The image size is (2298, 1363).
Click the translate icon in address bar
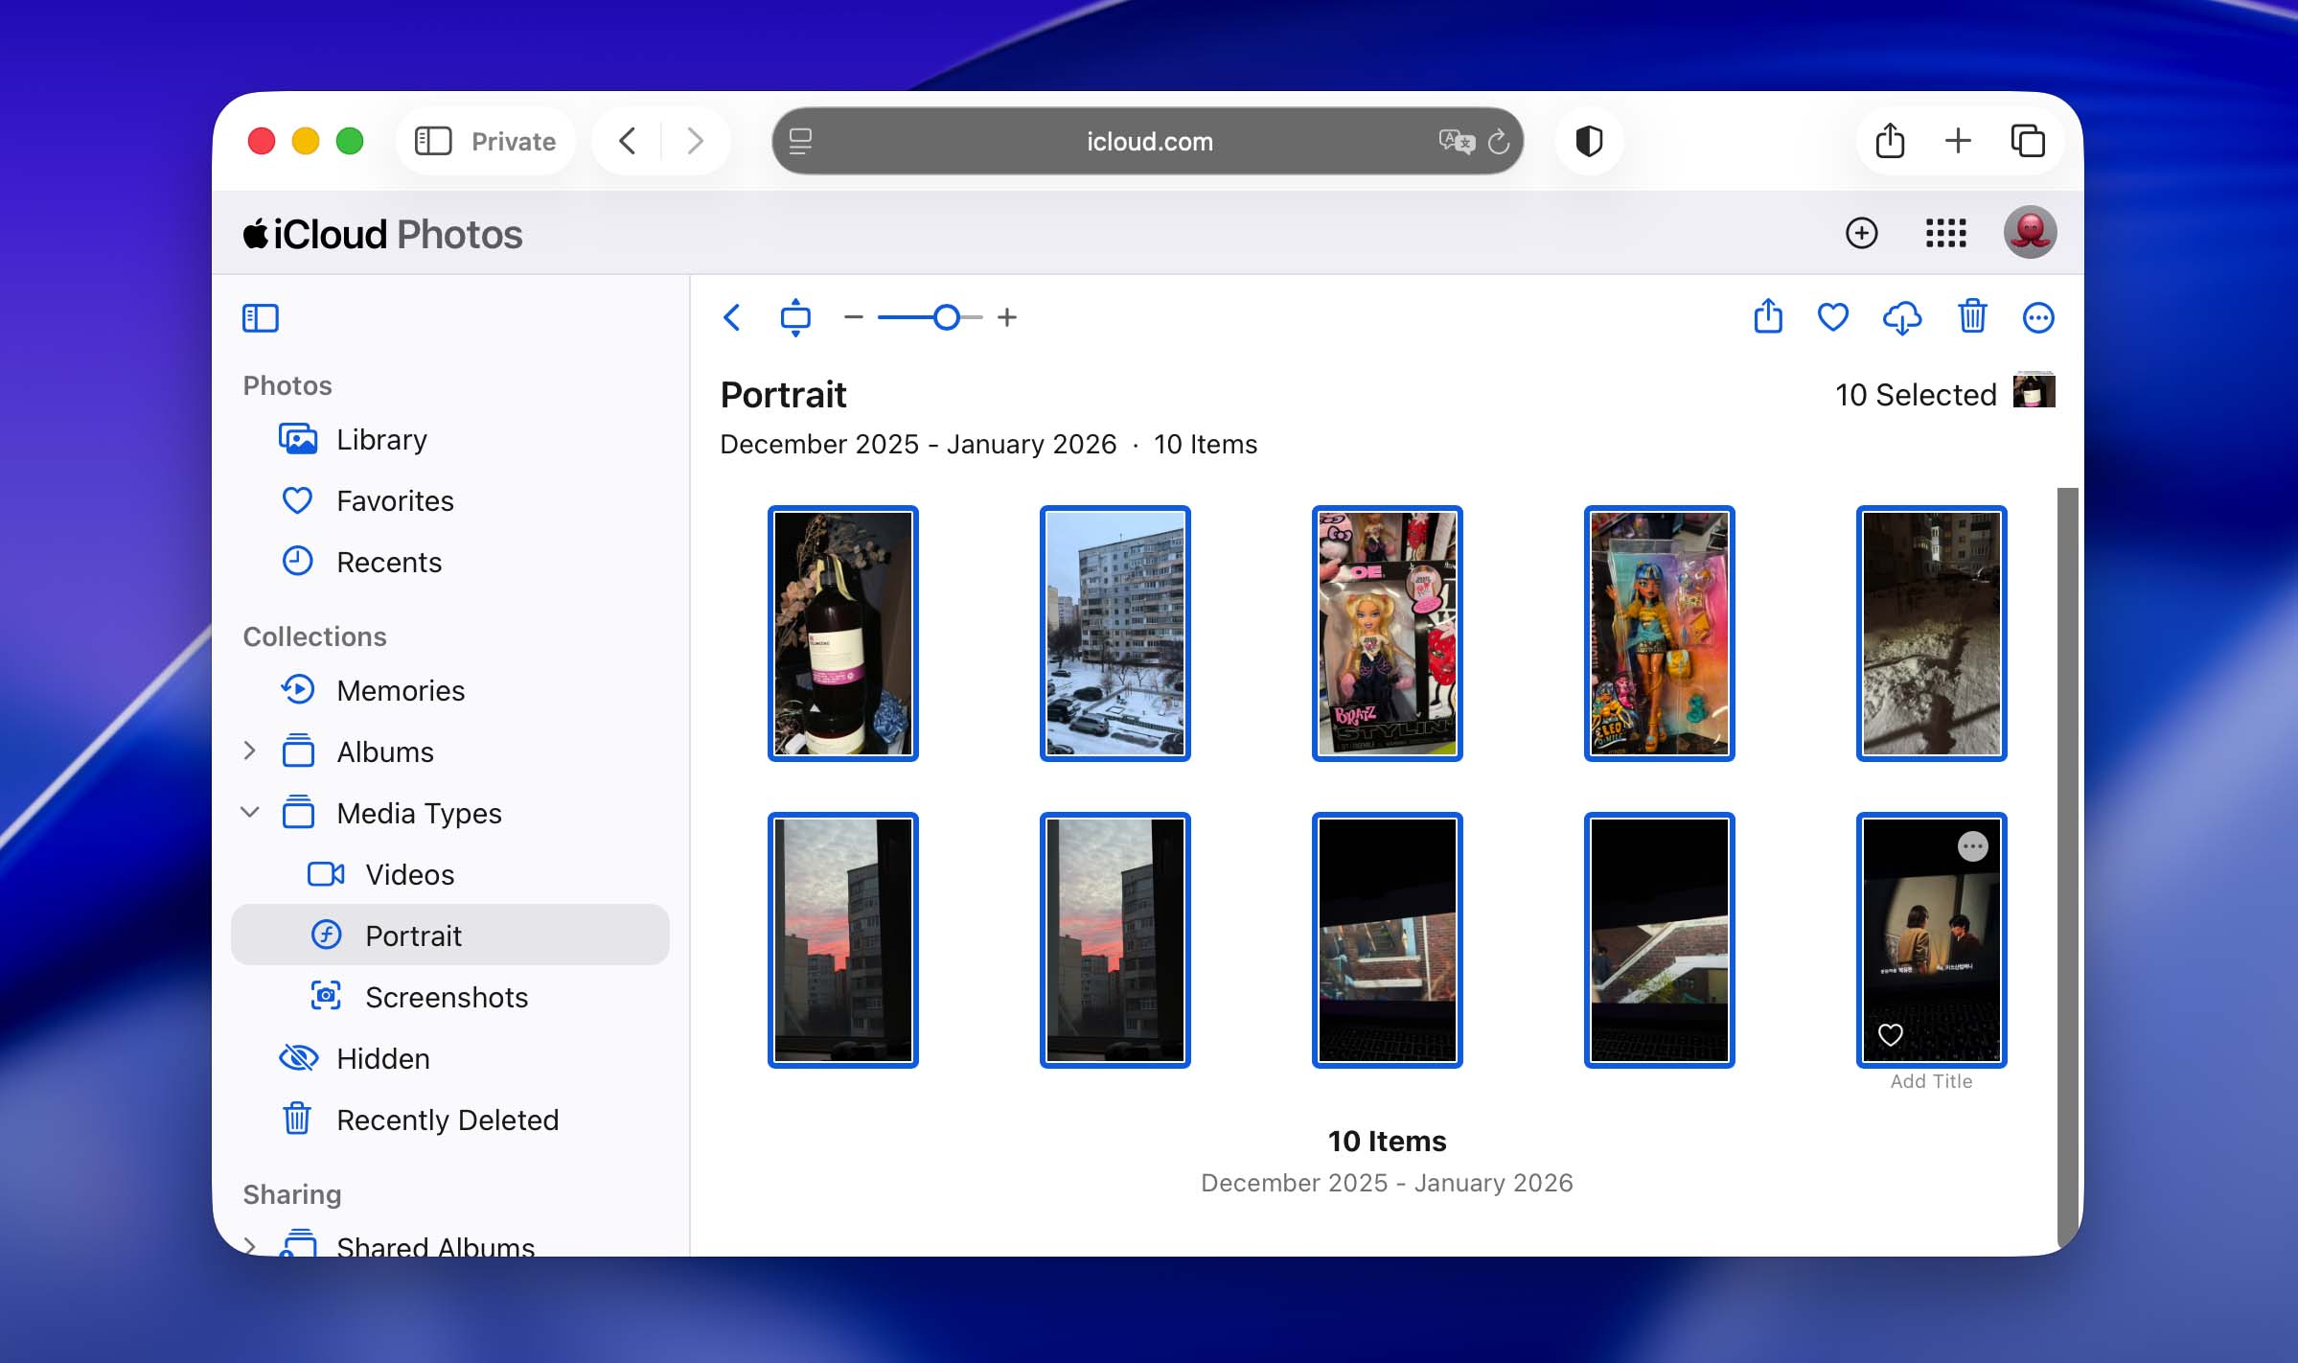(1457, 142)
